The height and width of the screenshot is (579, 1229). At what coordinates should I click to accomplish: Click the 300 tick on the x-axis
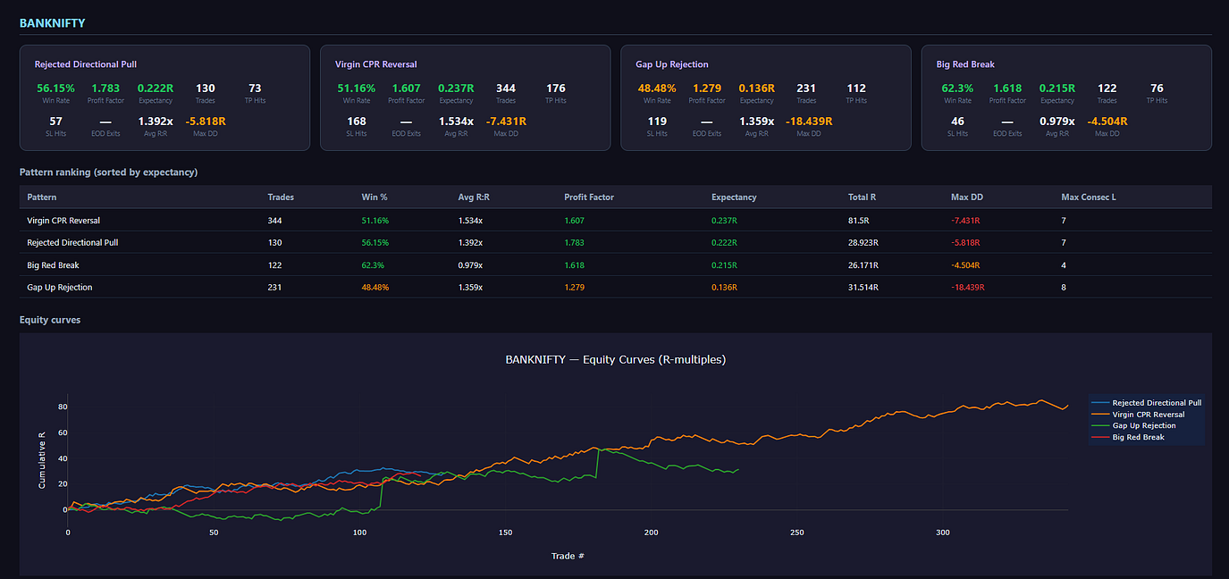(942, 533)
